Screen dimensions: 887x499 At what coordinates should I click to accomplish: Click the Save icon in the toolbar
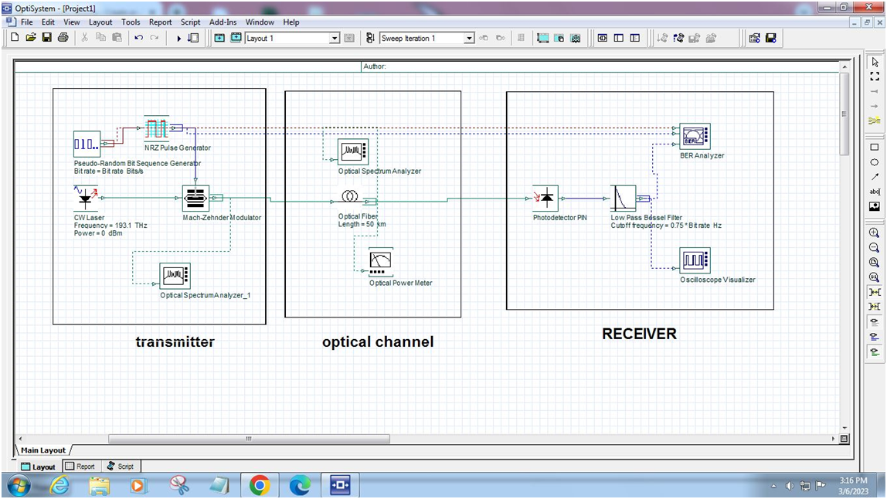(x=47, y=38)
